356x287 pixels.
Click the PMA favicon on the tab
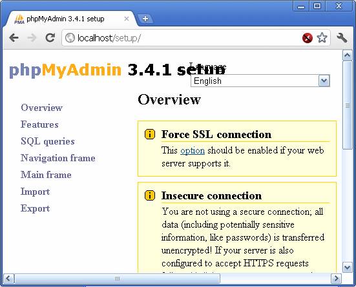tap(19, 19)
